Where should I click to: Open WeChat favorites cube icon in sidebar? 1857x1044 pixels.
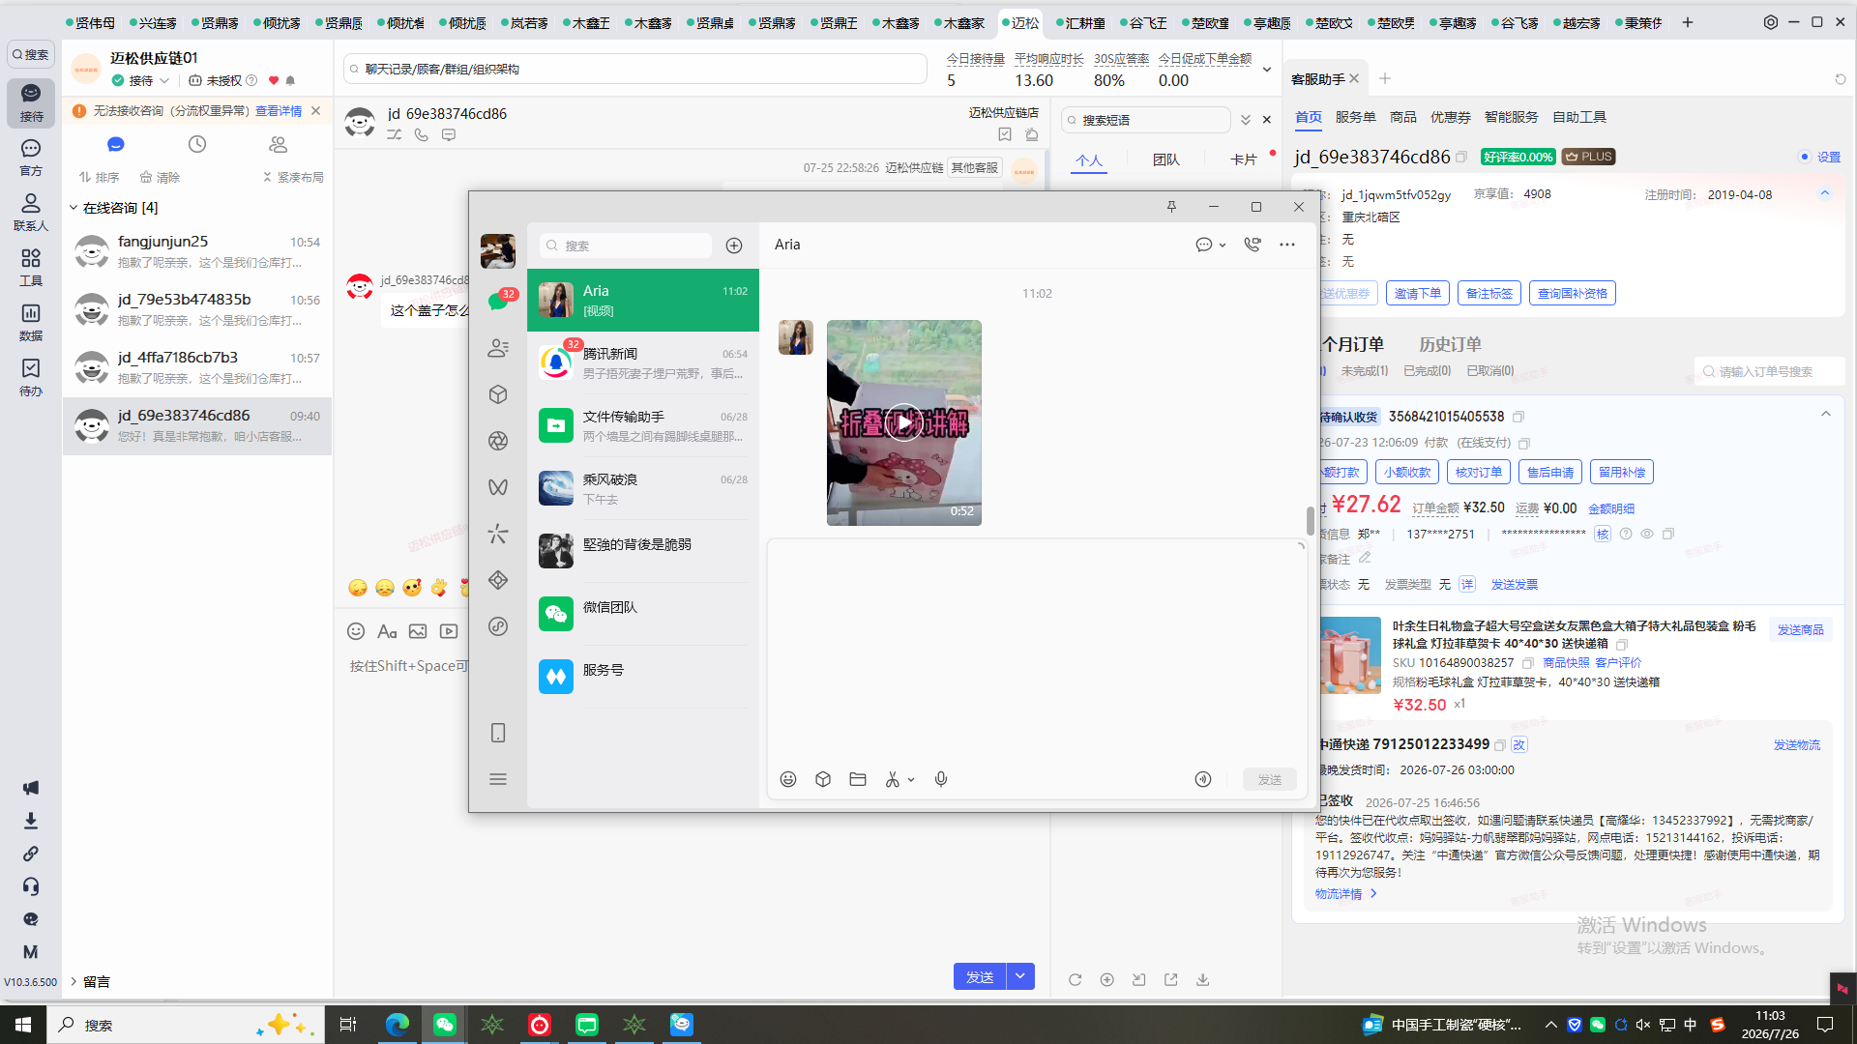tap(498, 394)
